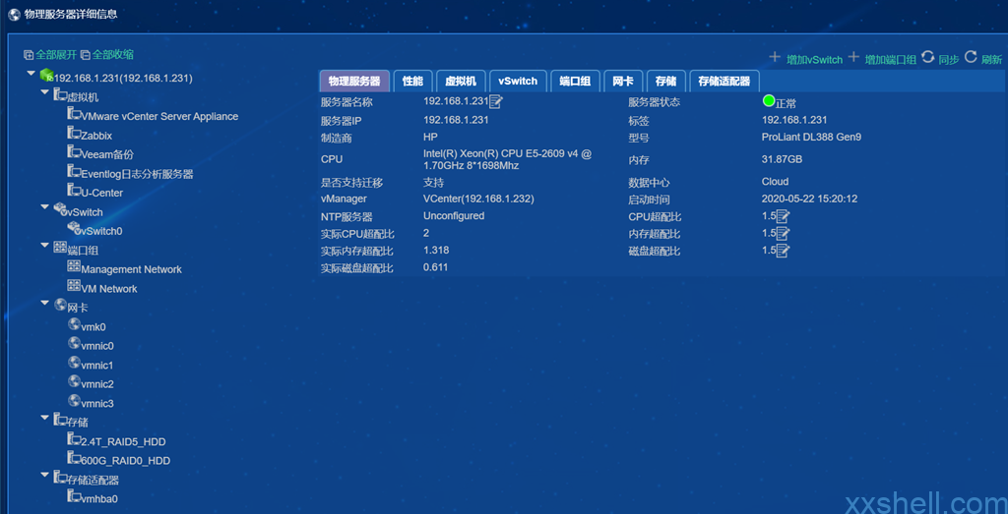Click the edit icon next to the server name
1008x514 pixels.
pos(496,101)
